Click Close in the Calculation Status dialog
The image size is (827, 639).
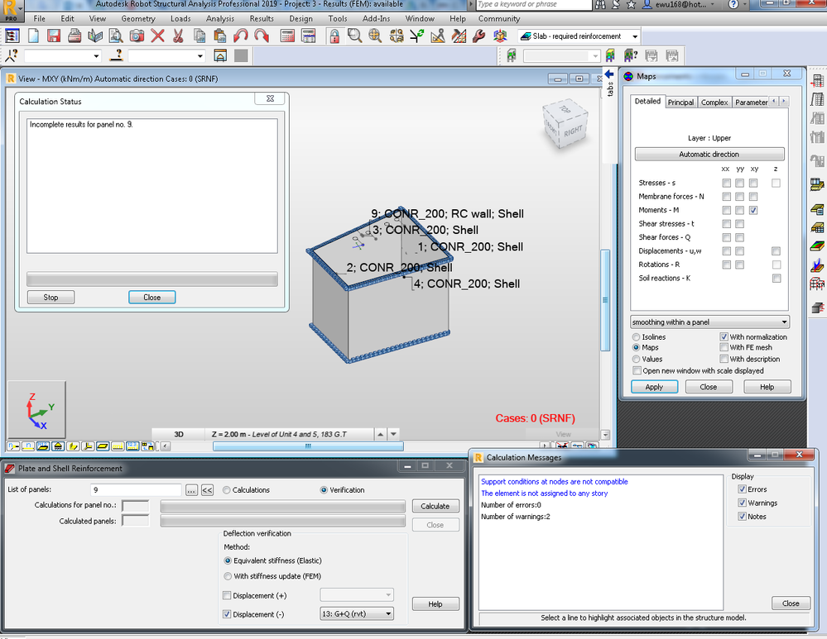151,297
